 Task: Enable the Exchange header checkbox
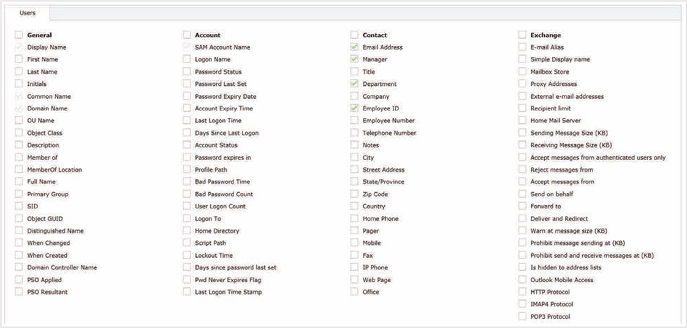522,35
